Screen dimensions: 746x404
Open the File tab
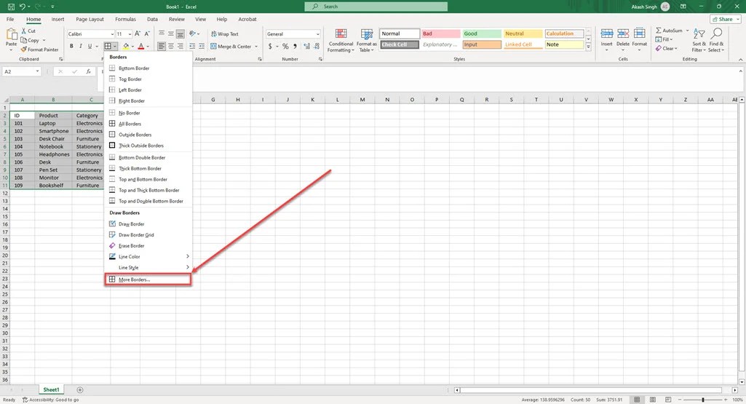(10, 20)
